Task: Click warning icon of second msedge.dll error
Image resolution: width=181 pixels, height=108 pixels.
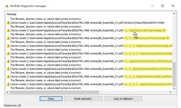Action: click(8, 38)
